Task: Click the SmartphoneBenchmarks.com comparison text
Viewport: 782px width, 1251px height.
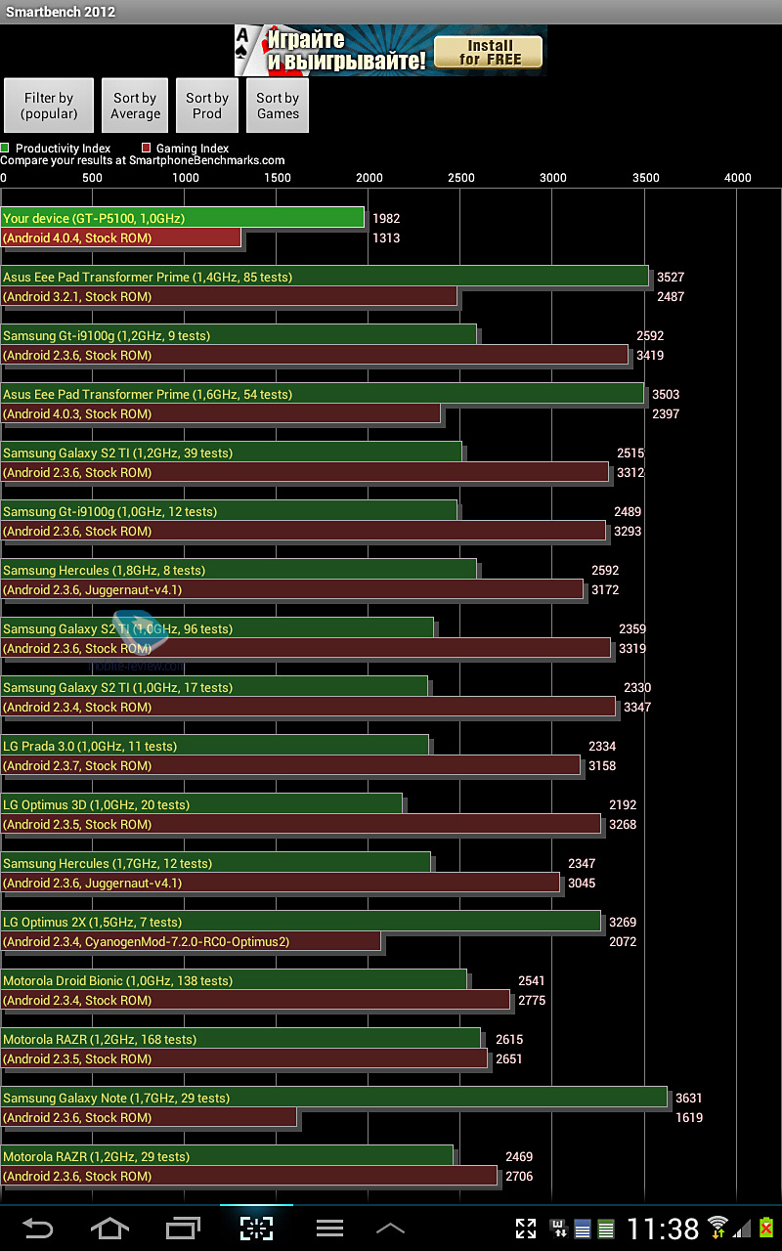Action: 143,160
